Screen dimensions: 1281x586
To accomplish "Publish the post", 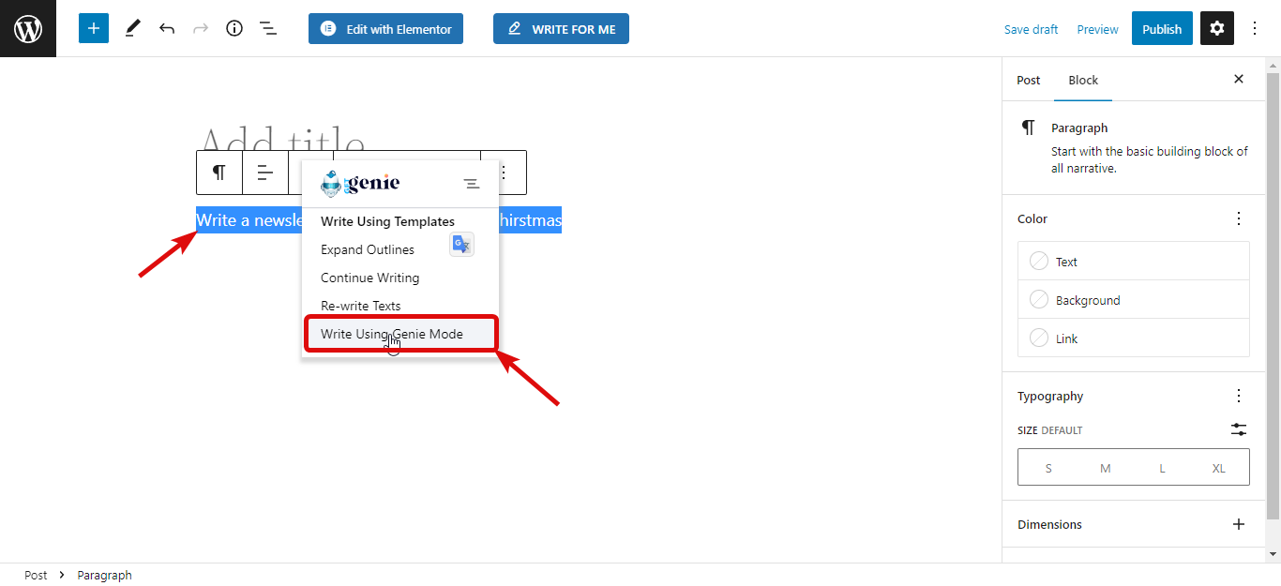I will coord(1162,29).
